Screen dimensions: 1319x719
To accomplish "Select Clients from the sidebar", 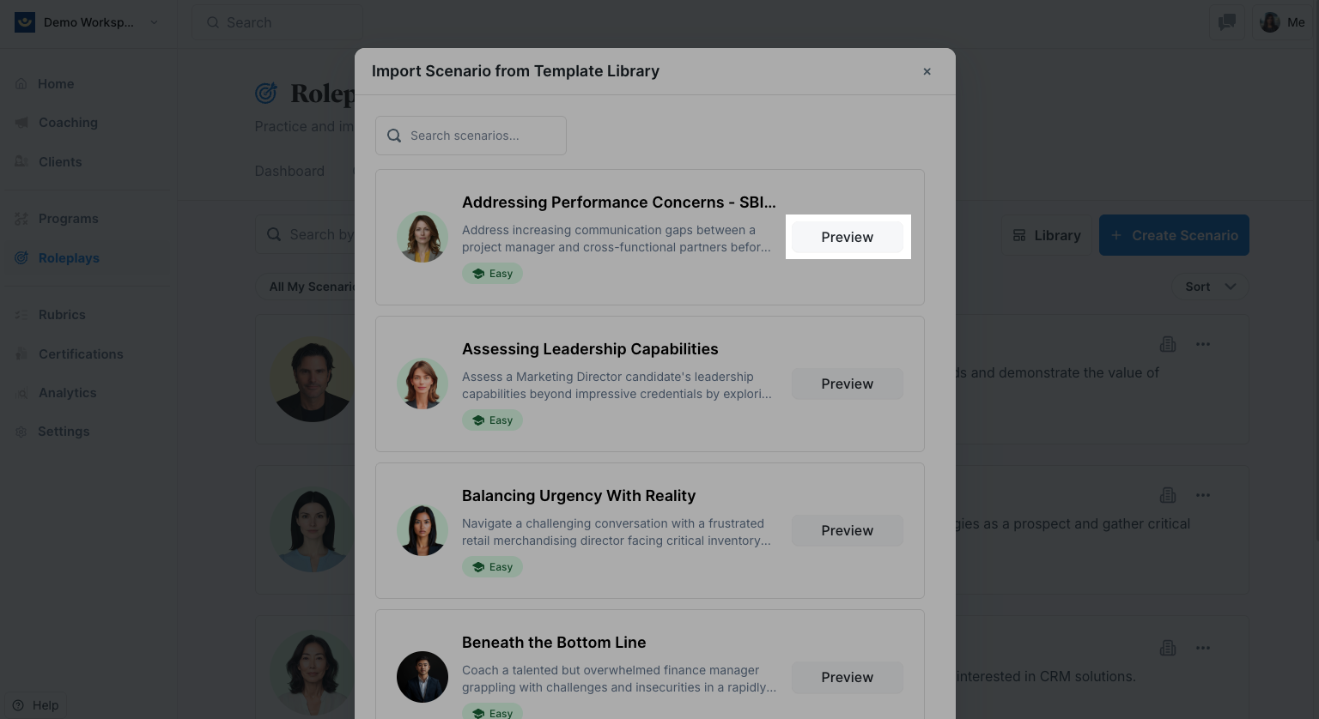I will coord(60,162).
